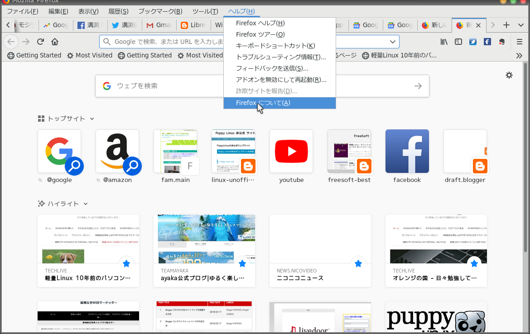Open the draft.blogger top site tile

[465, 151]
